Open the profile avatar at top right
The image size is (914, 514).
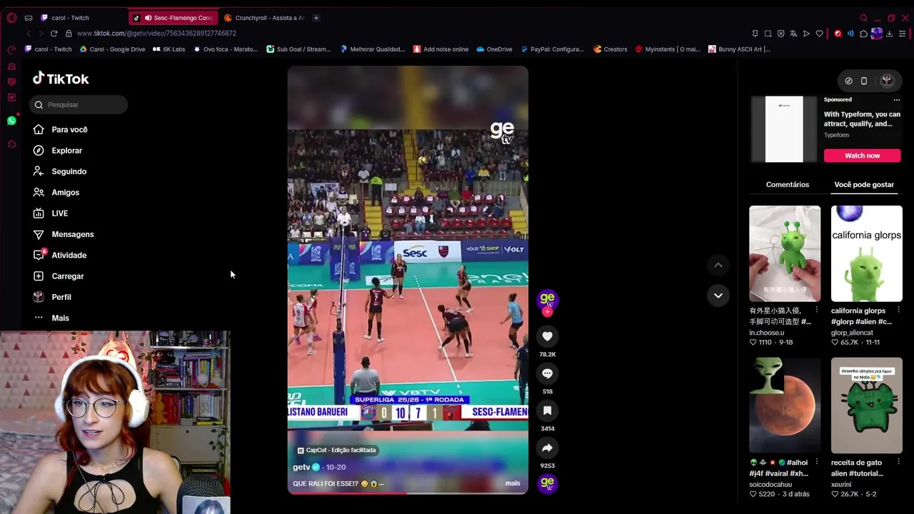(888, 81)
